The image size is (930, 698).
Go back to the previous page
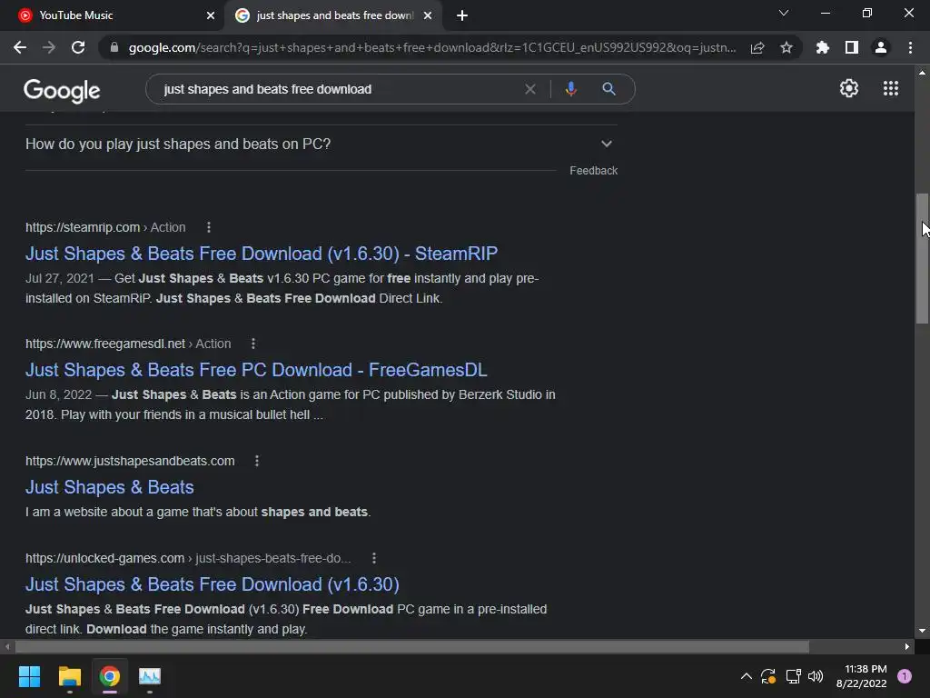click(x=20, y=47)
